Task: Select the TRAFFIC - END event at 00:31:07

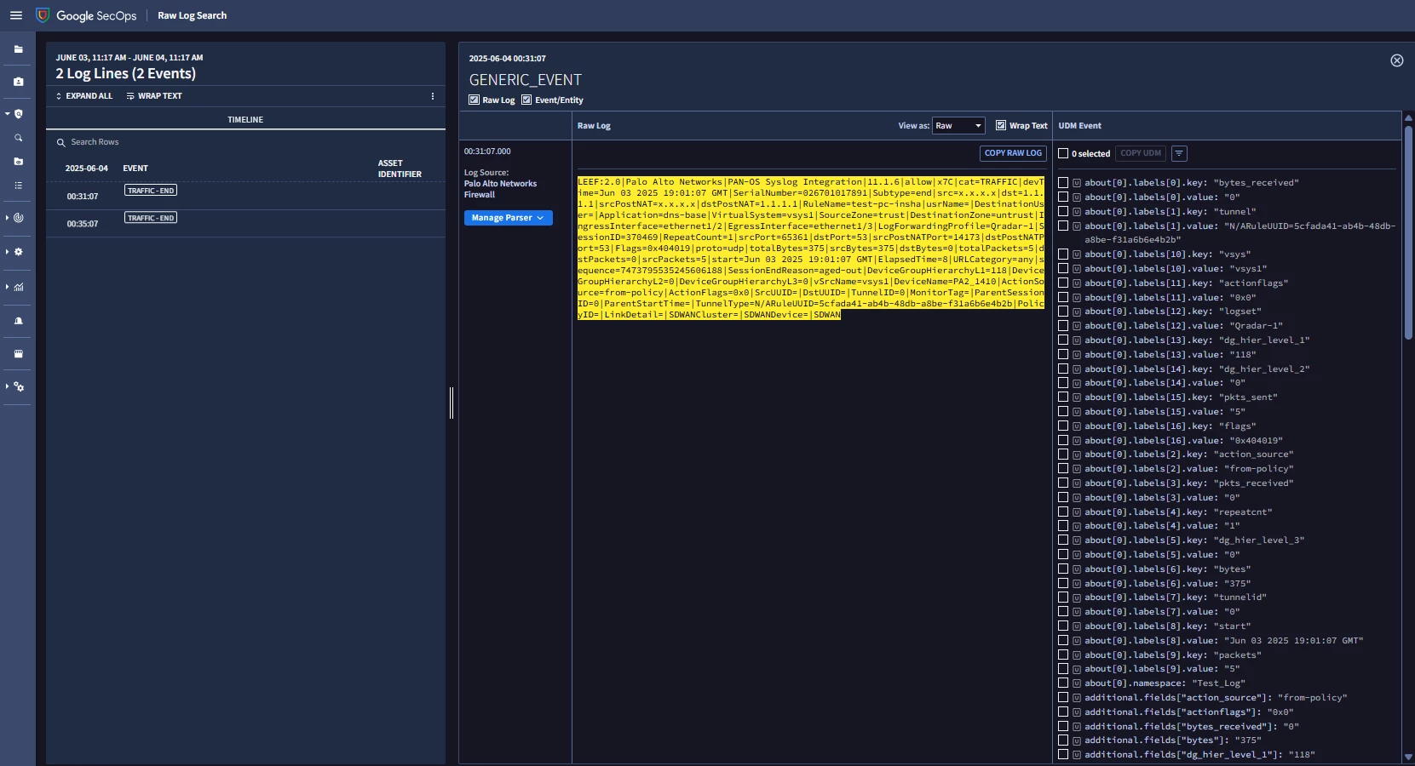Action: point(151,191)
